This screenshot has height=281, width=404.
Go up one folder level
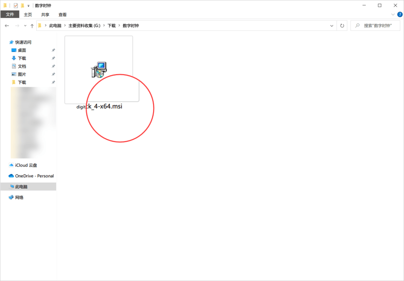(32, 25)
